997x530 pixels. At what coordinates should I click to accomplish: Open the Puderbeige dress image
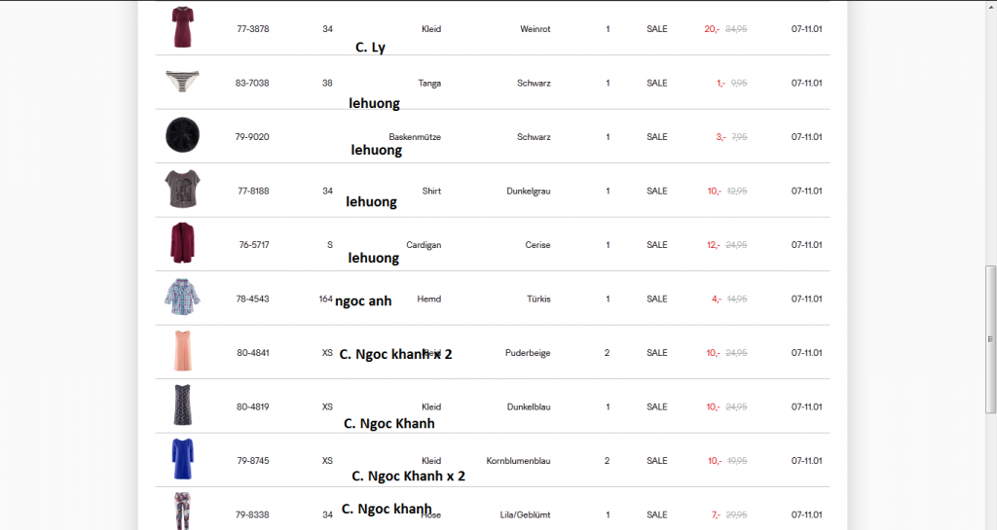coord(182,351)
